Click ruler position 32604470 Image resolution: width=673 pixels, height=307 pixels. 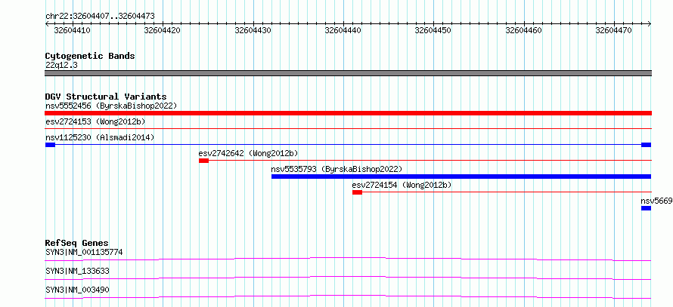(x=614, y=30)
